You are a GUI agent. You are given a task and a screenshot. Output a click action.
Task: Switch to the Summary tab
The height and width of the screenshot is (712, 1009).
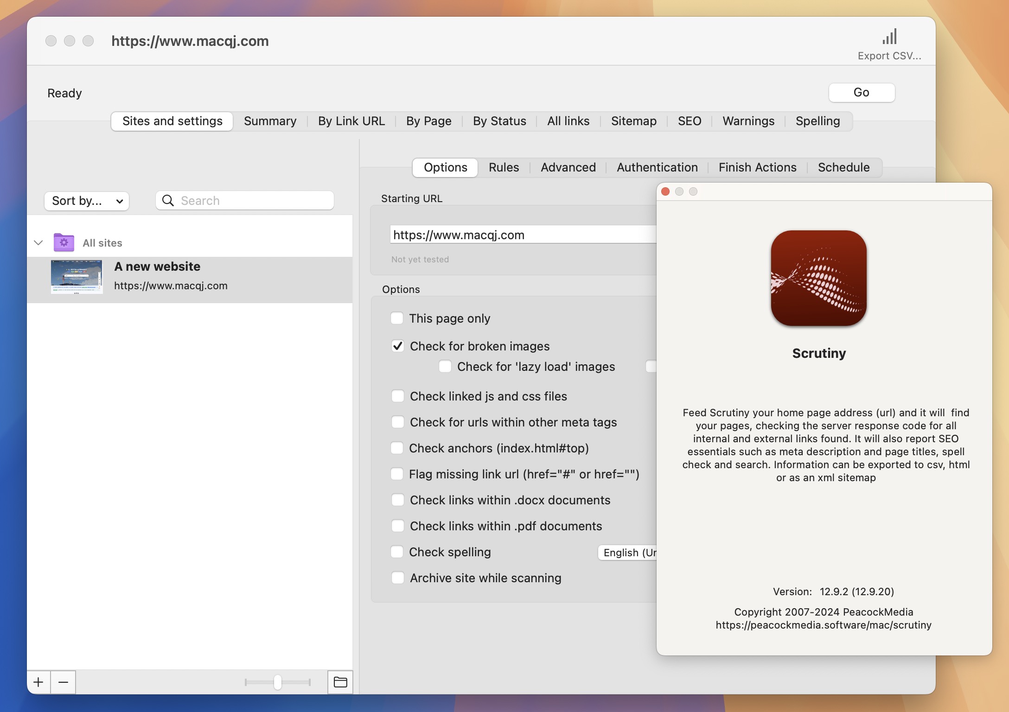pos(270,121)
